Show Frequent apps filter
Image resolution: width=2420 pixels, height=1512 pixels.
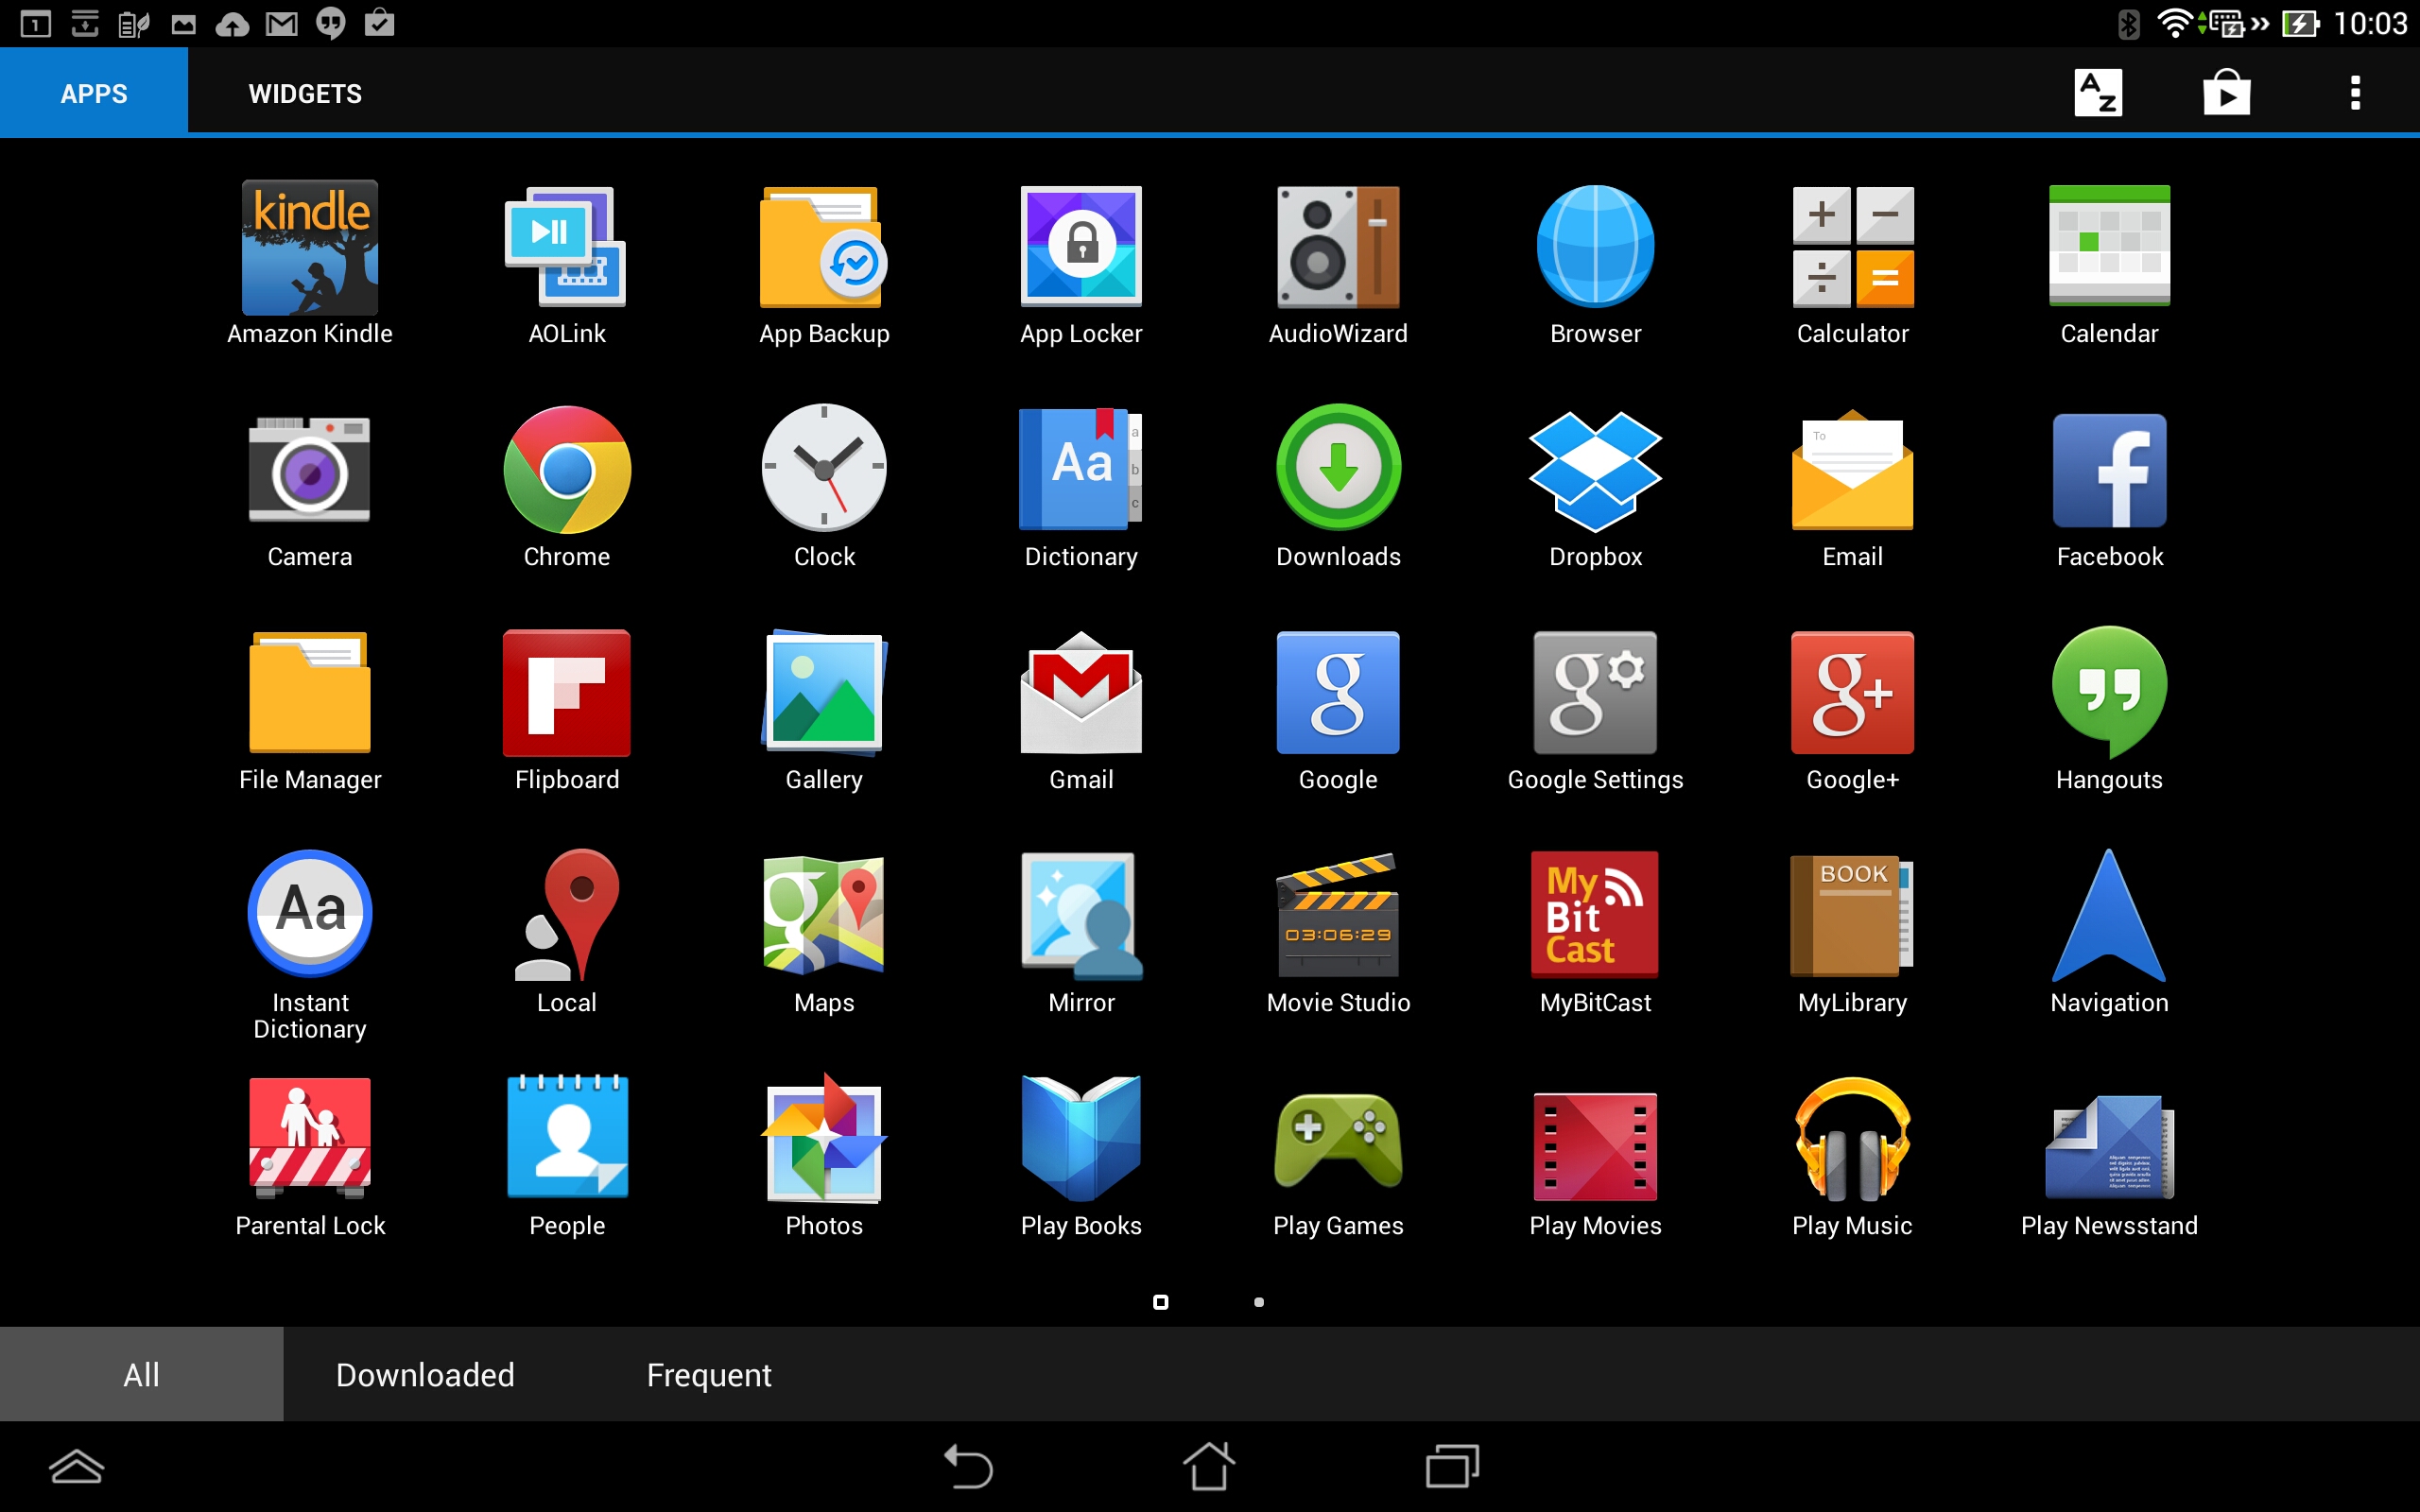[709, 1374]
